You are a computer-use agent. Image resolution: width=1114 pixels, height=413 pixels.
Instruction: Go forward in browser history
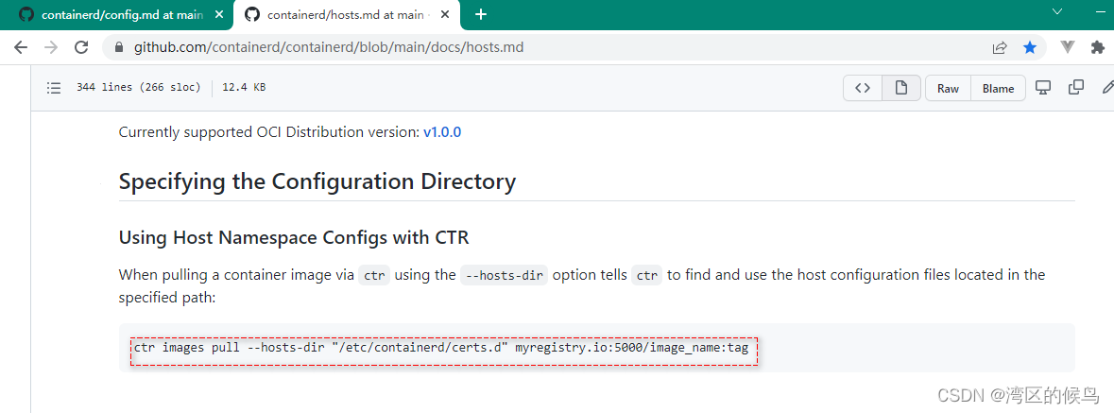51,47
